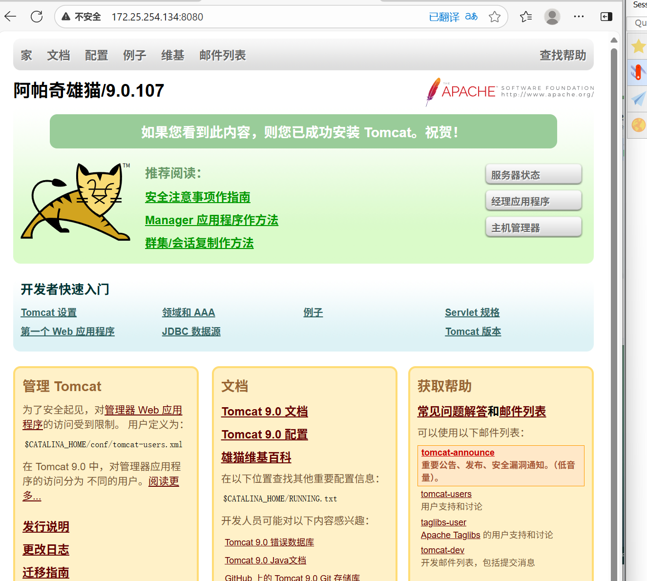
Task: Open the JDBC 数据源 link
Action: pos(191,332)
